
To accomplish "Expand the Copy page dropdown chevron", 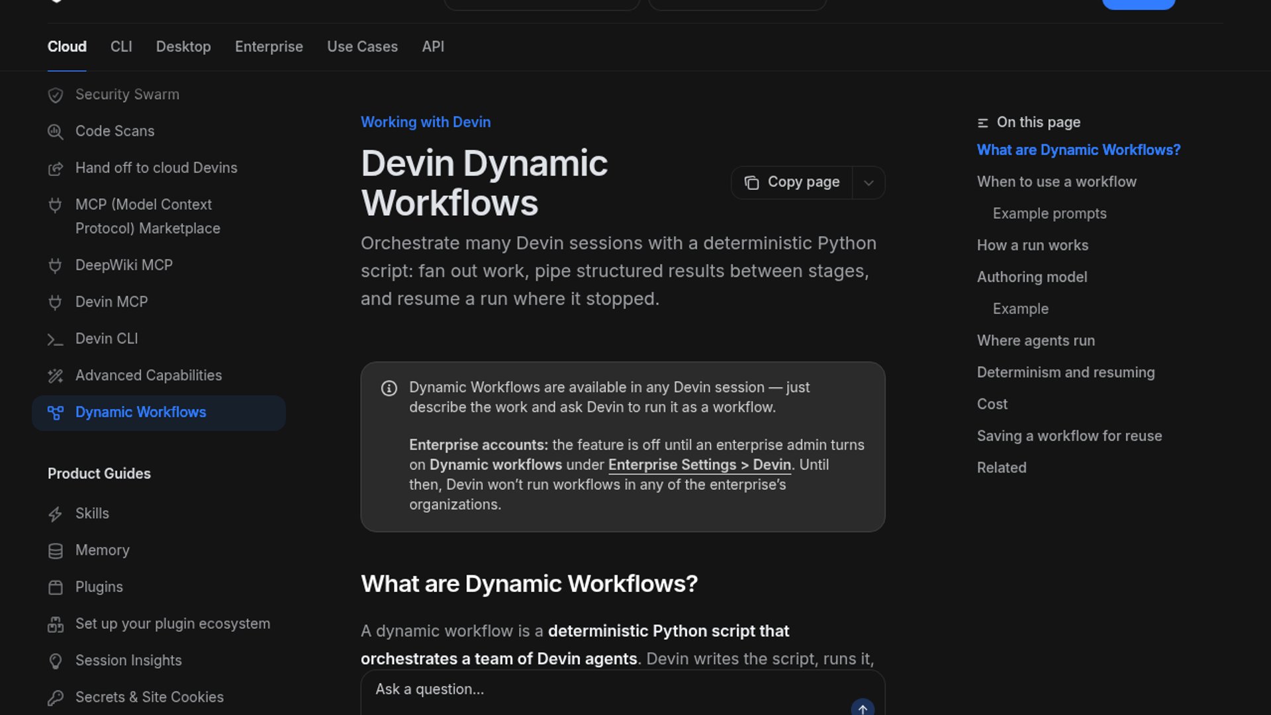I will point(869,183).
